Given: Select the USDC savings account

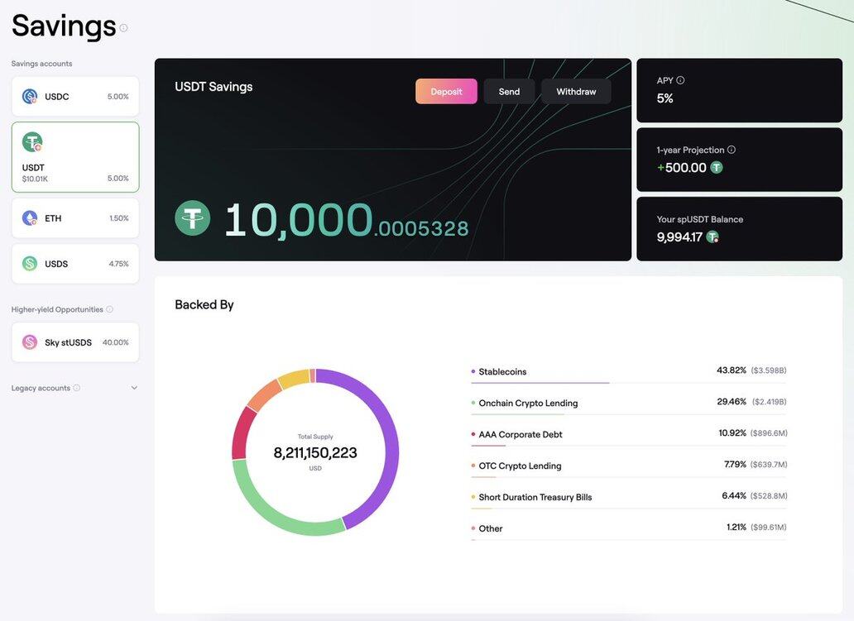Looking at the screenshot, I should click(75, 97).
